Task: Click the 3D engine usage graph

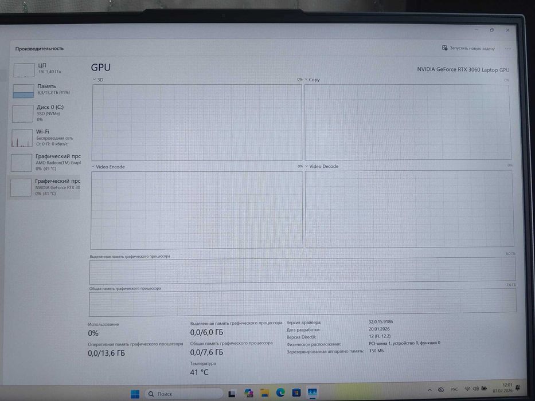Action: [x=197, y=122]
